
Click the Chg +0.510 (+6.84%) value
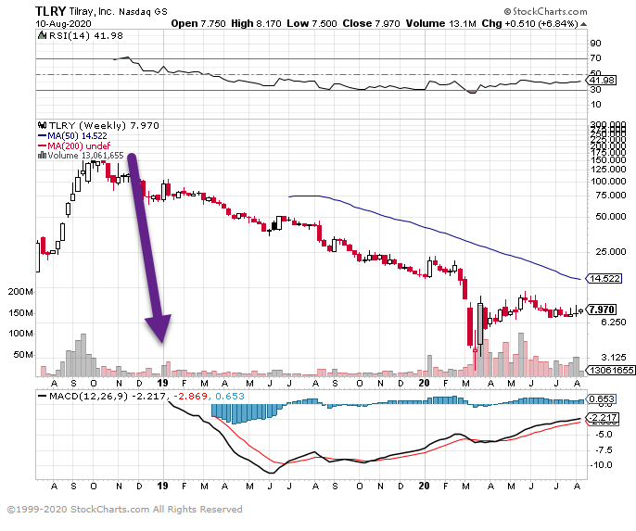pos(529,23)
